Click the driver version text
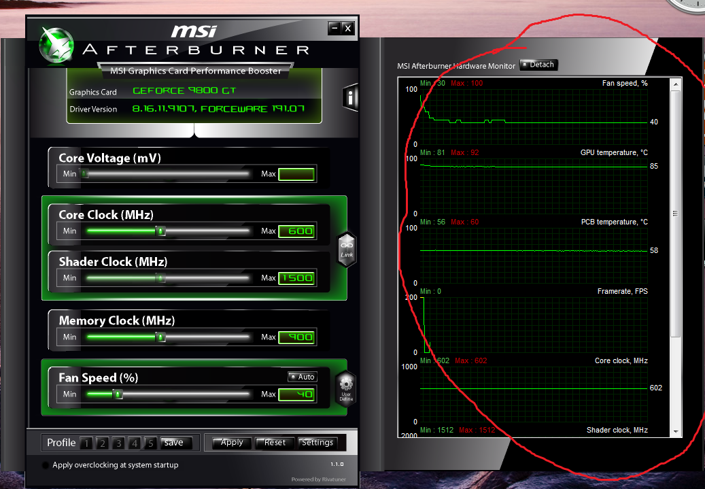705x489 pixels. click(x=218, y=108)
